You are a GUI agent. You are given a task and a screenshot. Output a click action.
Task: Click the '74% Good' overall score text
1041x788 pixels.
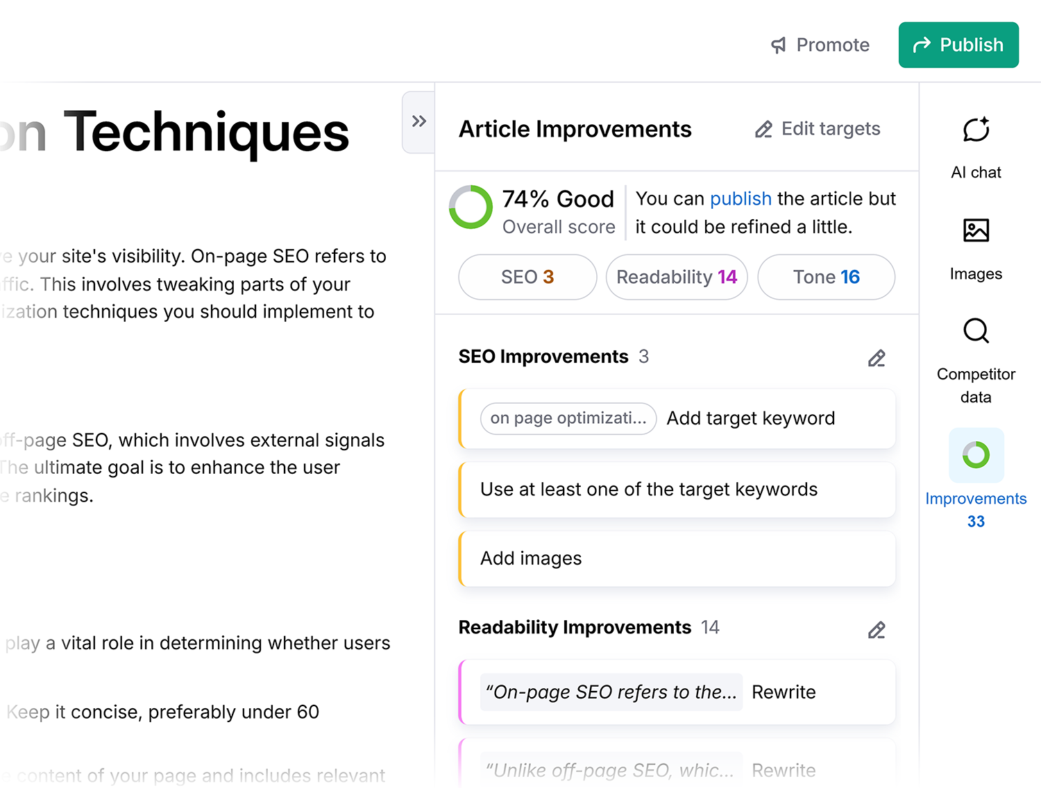[558, 199]
